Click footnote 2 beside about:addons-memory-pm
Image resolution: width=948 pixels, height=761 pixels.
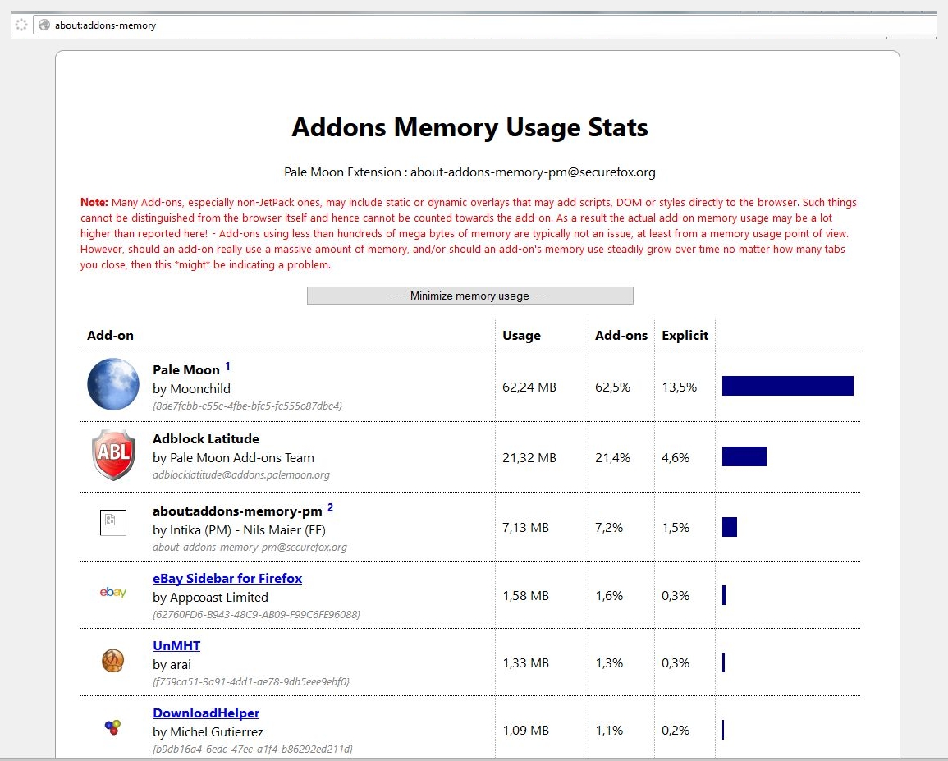(331, 507)
